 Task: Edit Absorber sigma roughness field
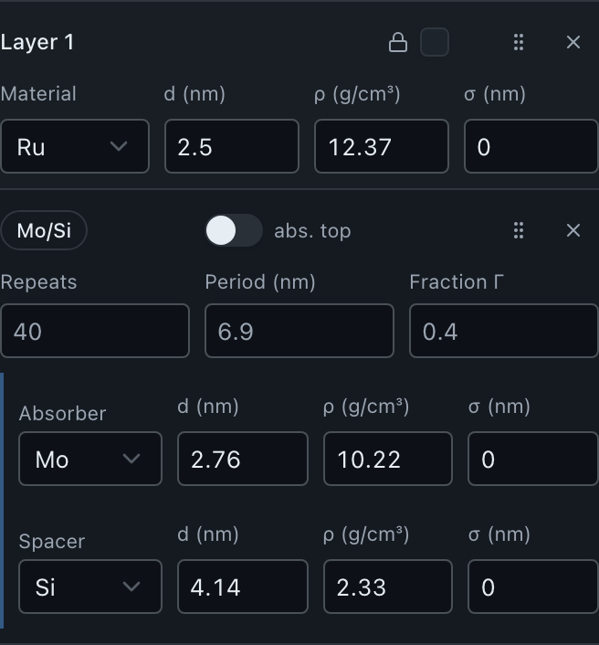533,459
